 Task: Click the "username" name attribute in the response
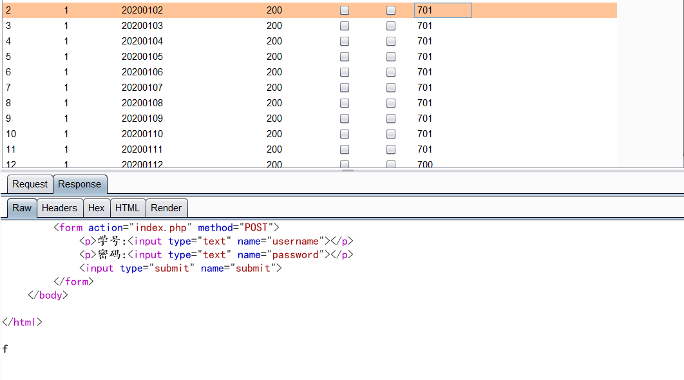(x=296, y=242)
